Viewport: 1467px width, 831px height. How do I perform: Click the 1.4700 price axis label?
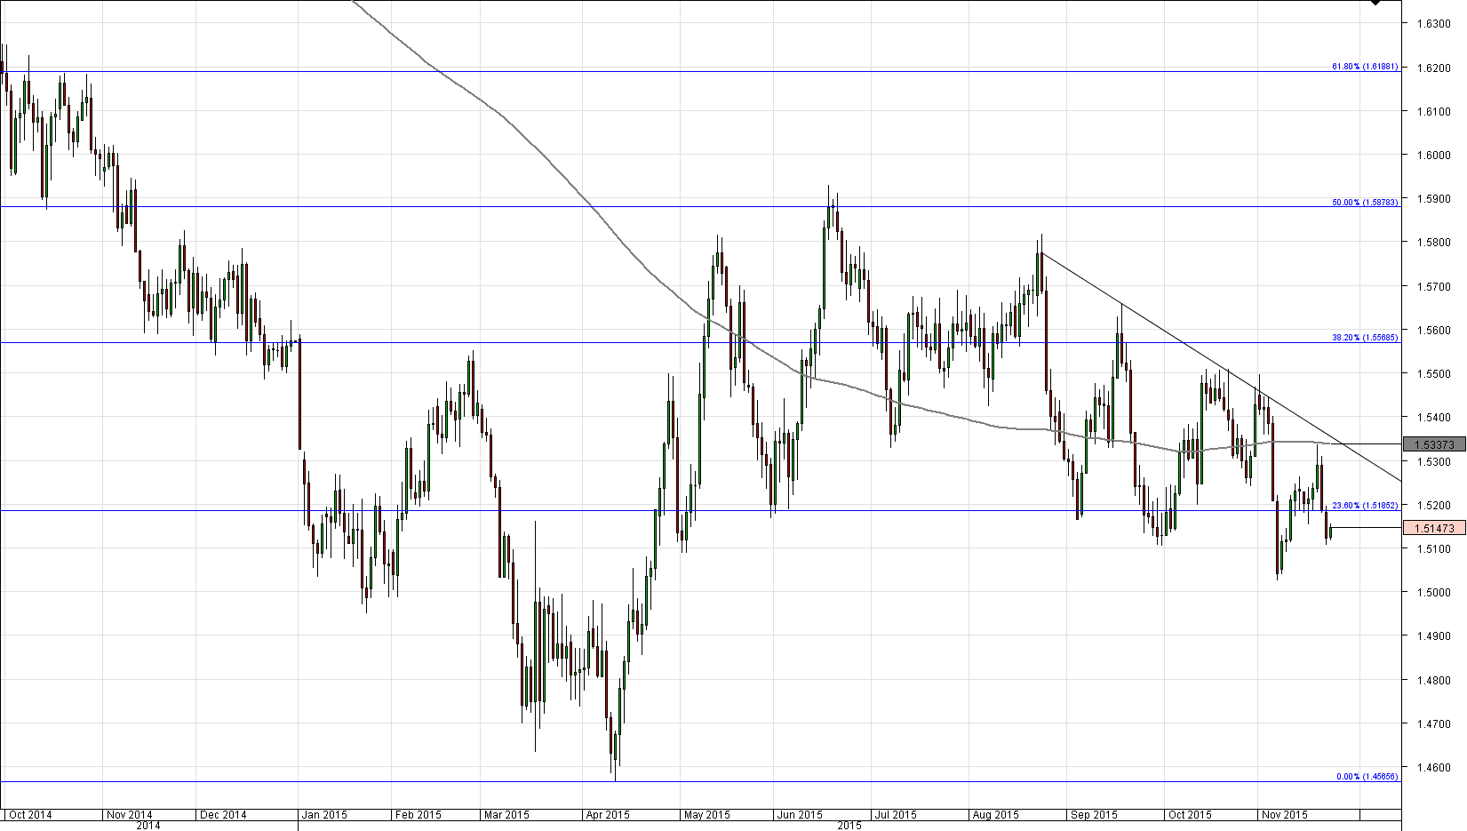coord(1432,724)
